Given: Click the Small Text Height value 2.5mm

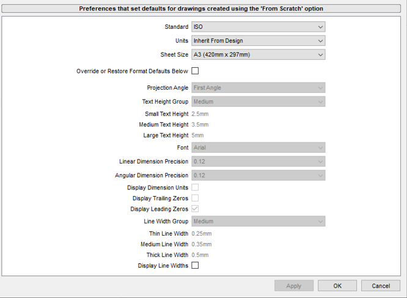Looking at the screenshot, I should coord(200,114).
